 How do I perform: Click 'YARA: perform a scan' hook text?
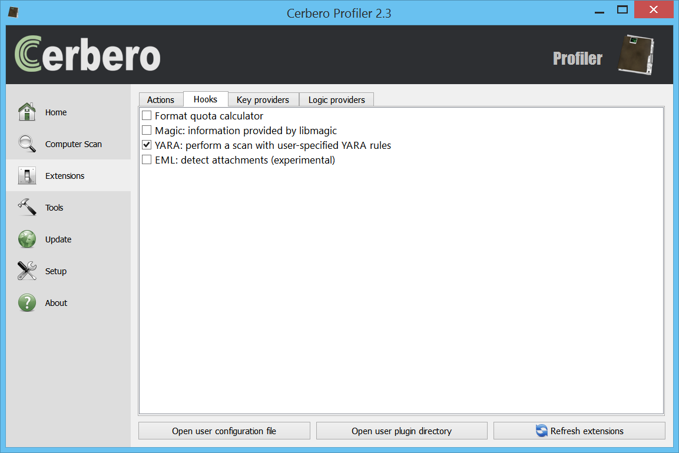[273, 145]
